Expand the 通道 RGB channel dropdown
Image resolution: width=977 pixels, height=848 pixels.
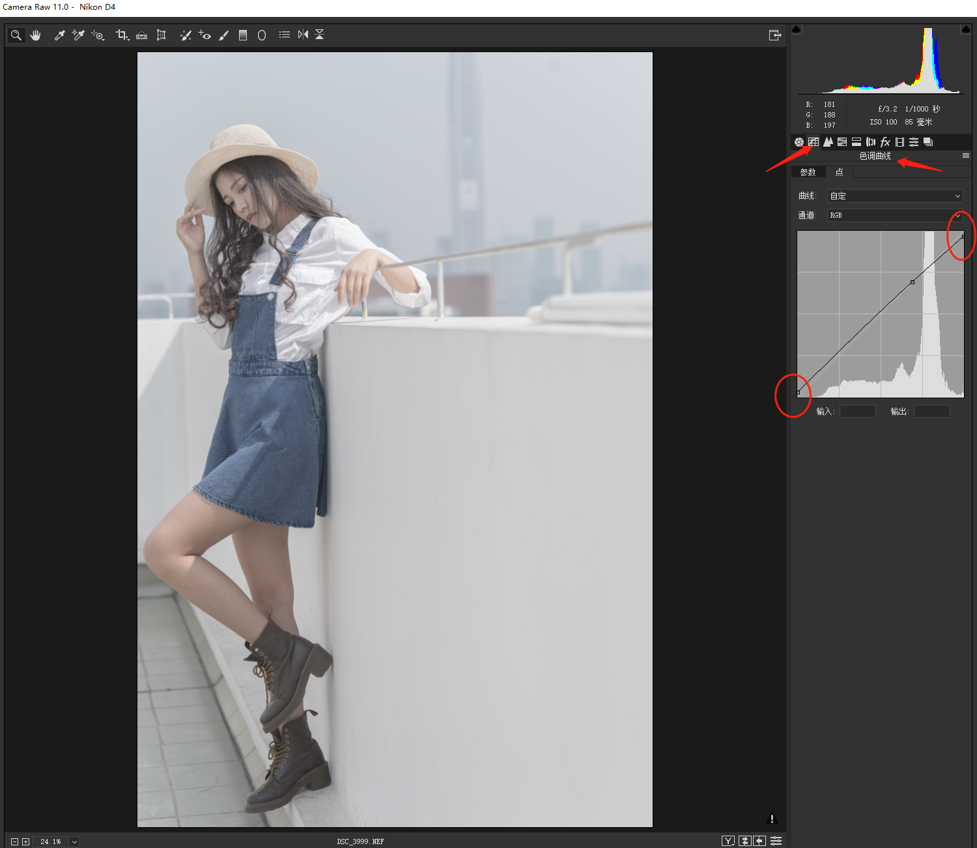[894, 215]
